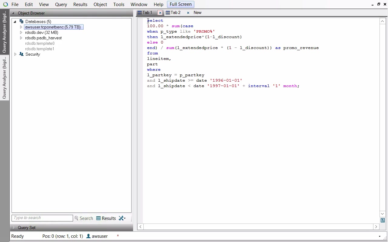Switch to Tab 2
Image resolution: width=388 pixels, height=242 pixels.
[x=175, y=13]
